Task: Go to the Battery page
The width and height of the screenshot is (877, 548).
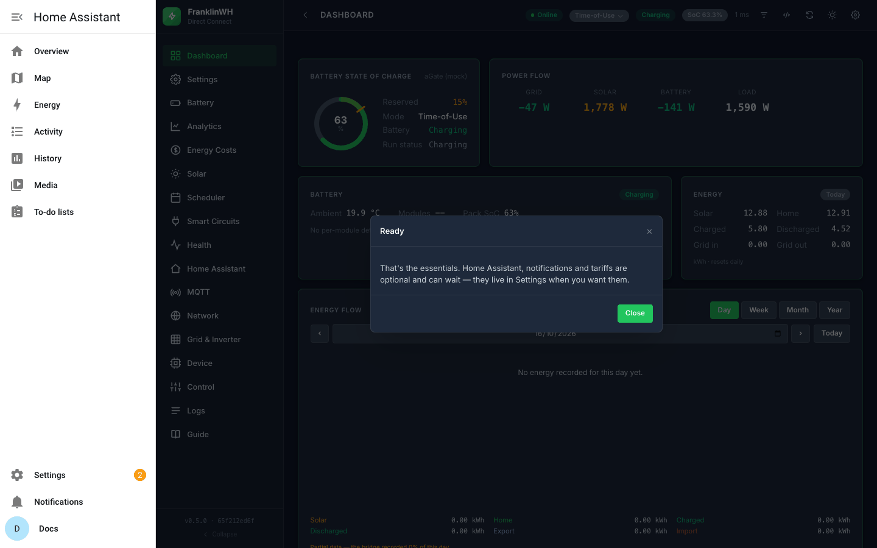Action: pos(219,103)
